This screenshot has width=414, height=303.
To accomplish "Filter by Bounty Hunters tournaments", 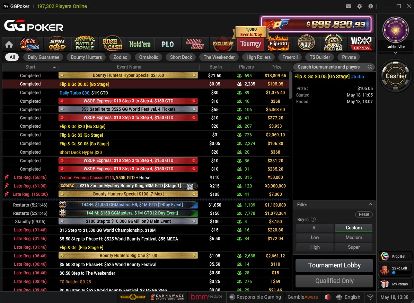I will (86, 57).
